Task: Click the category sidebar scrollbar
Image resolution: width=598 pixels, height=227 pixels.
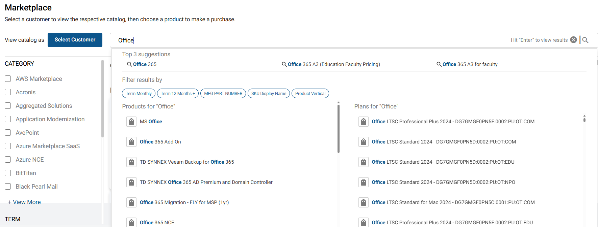Action: (x=102, y=98)
